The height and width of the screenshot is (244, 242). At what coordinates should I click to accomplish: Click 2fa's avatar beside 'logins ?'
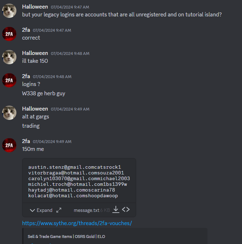click(9, 80)
